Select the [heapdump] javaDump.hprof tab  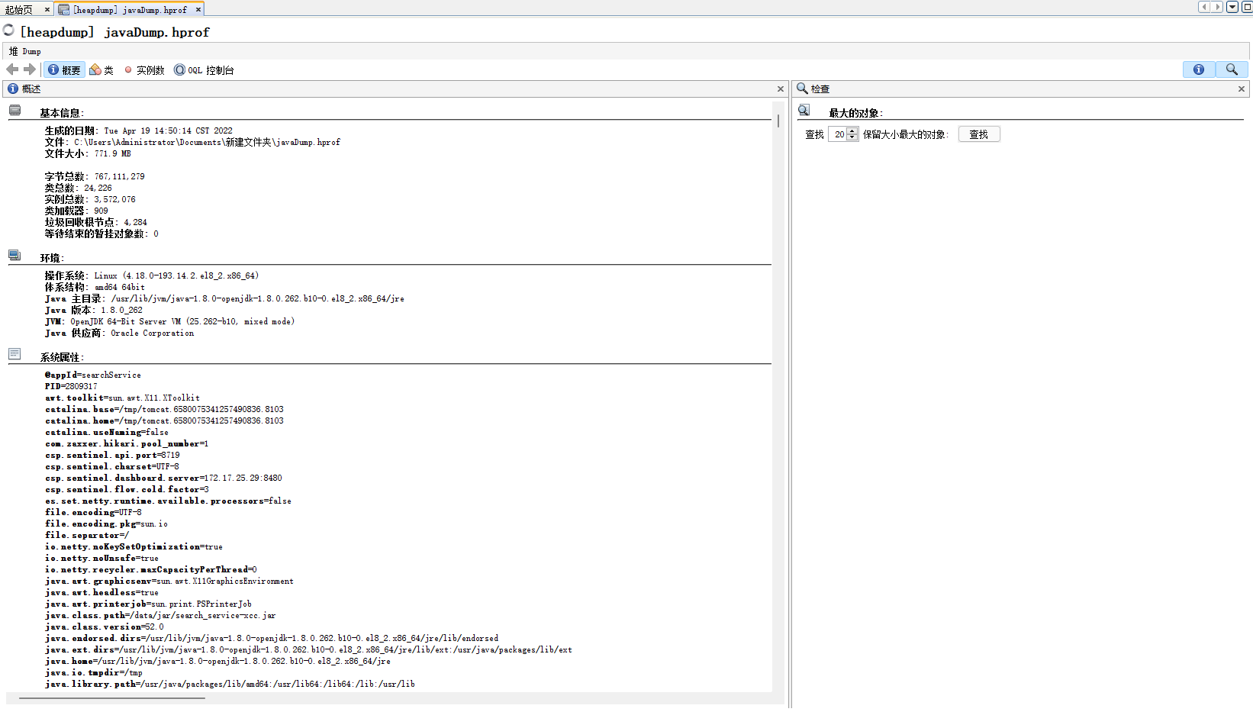[x=130, y=10]
